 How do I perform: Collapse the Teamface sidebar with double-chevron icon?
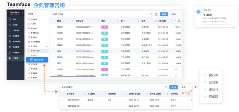(x=22, y=13)
